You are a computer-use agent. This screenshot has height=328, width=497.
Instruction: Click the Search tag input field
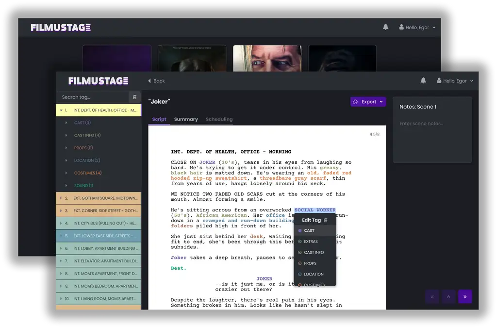[93, 97]
